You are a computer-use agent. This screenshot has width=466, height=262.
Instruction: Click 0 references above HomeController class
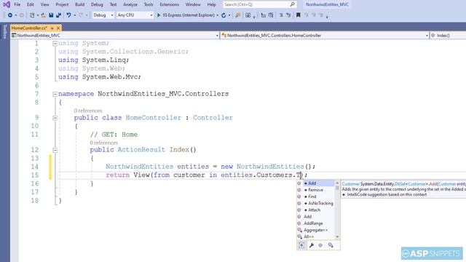[88, 111]
